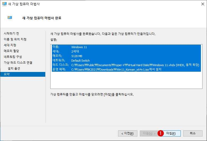Click the 설명: label
Viewport: 207px width, 141px height.
[53, 40]
